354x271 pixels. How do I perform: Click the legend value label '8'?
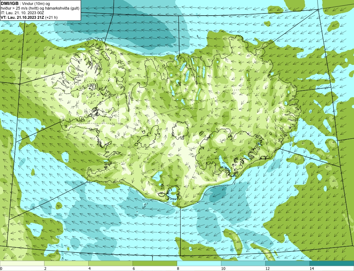(178, 269)
